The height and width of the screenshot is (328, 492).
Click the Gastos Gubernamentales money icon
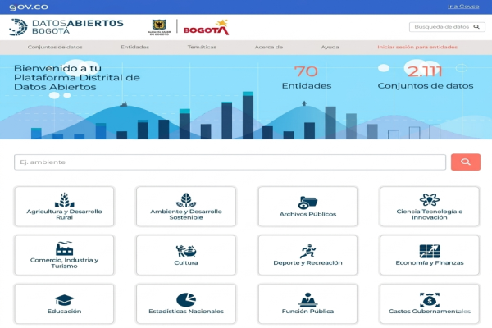(x=430, y=299)
